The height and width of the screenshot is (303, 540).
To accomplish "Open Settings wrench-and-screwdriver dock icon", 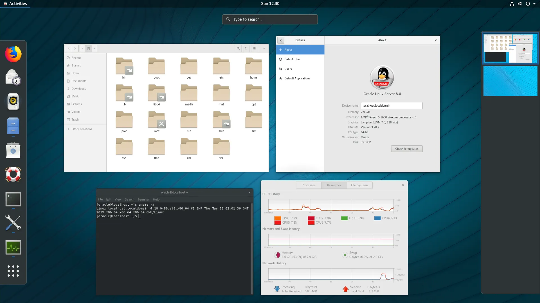I will tap(13, 223).
